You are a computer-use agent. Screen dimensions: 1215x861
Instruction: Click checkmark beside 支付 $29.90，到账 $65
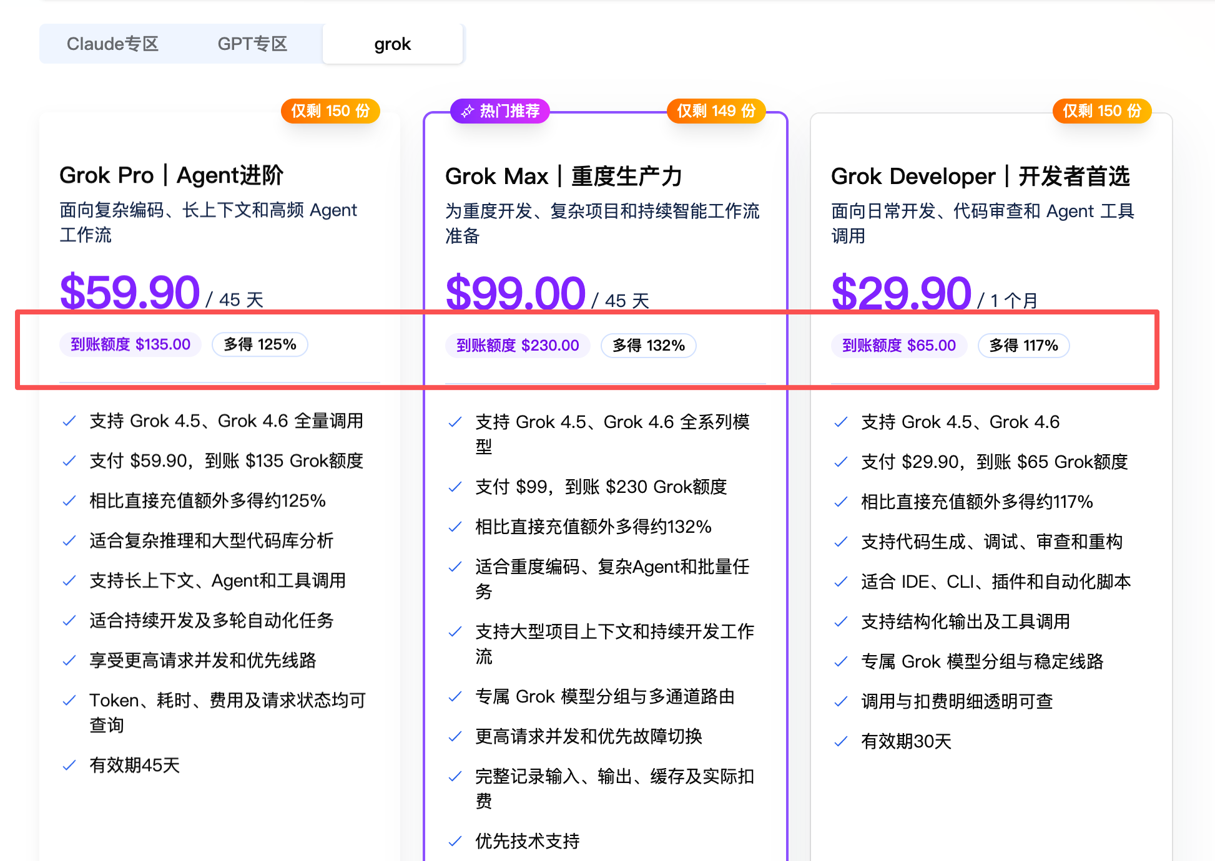click(x=841, y=462)
